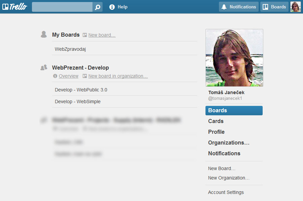Open the WebZpravodaj board
The height and width of the screenshot is (201, 303).
point(125,49)
